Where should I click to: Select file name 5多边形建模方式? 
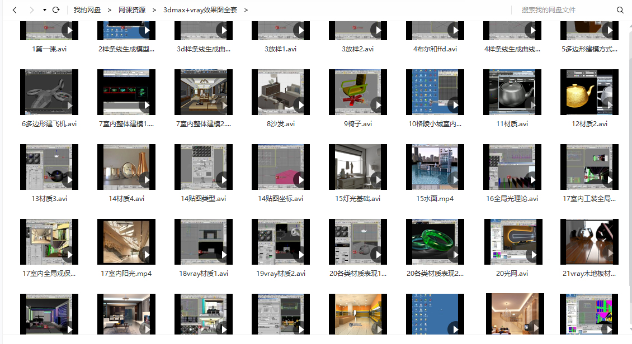(589, 49)
